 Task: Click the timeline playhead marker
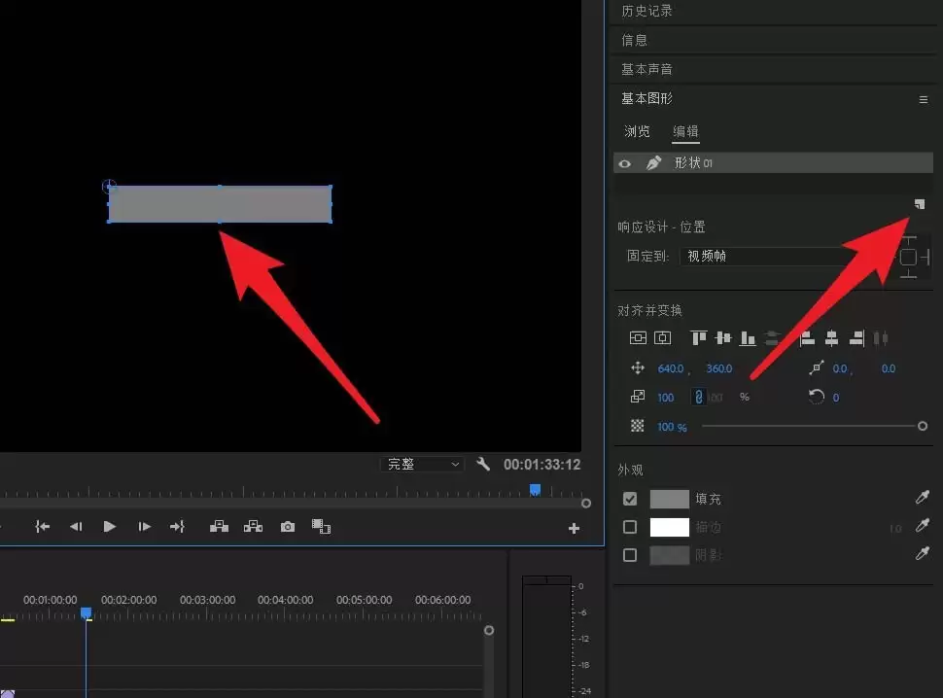point(86,612)
